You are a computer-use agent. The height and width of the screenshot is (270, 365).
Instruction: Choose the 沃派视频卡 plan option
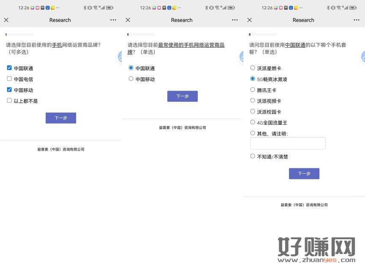253,100
